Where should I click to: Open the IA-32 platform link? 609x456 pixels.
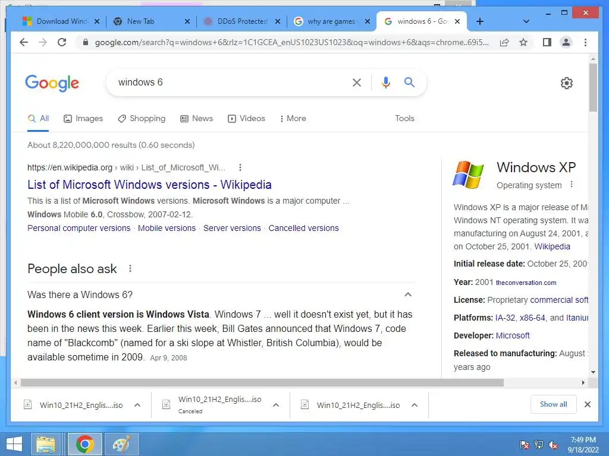click(505, 318)
